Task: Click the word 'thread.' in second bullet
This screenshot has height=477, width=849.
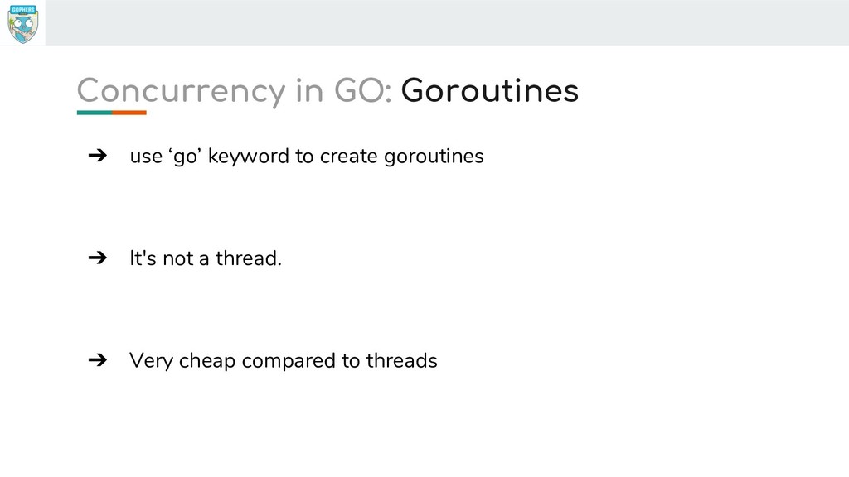Action: click(249, 258)
